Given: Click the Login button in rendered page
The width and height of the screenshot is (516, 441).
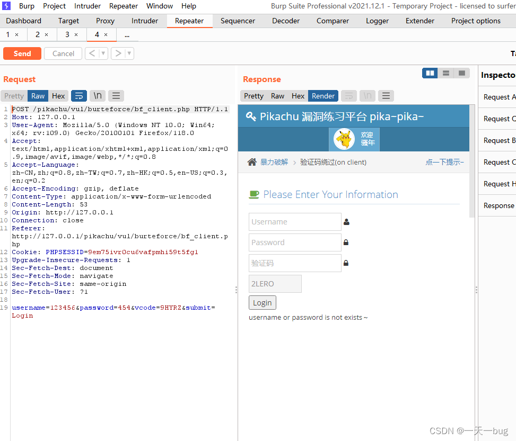Looking at the screenshot, I should coord(263,303).
